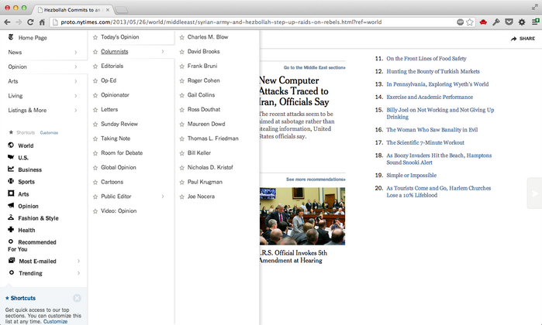The image size is (542, 325).
Task: Click the Business chart shortcut icon
Action: click(x=11, y=169)
